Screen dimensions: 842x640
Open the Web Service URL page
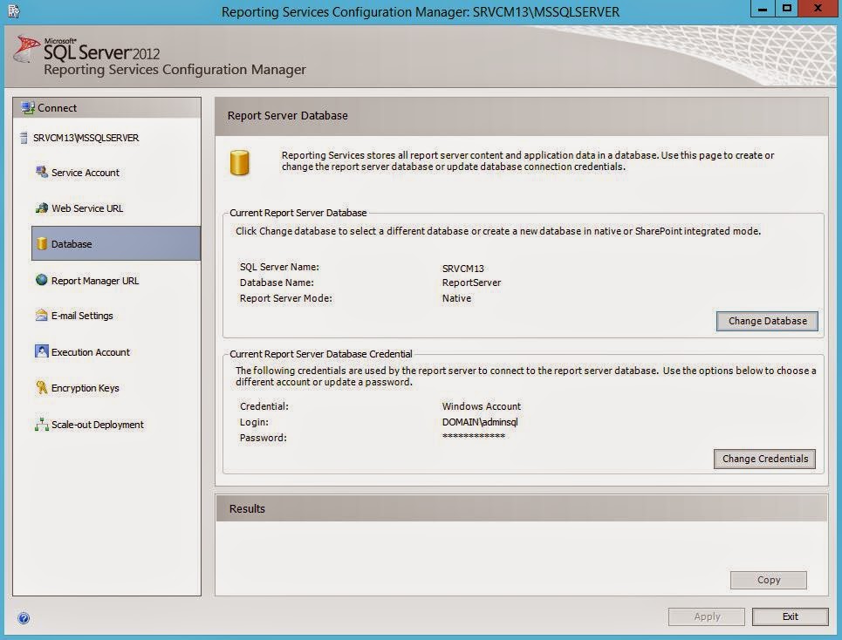(87, 208)
